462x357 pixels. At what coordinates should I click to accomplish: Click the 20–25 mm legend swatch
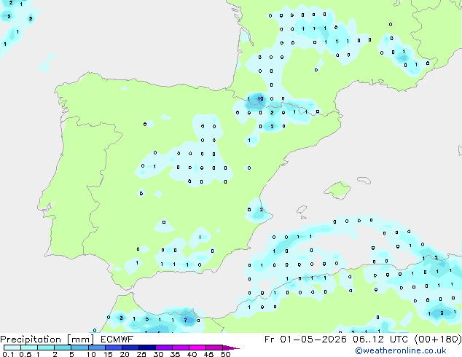click(x=130, y=348)
